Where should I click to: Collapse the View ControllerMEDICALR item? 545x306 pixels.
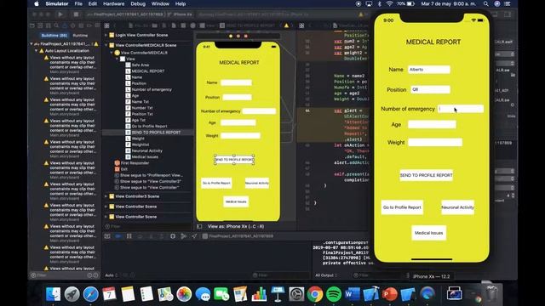point(112,53)
